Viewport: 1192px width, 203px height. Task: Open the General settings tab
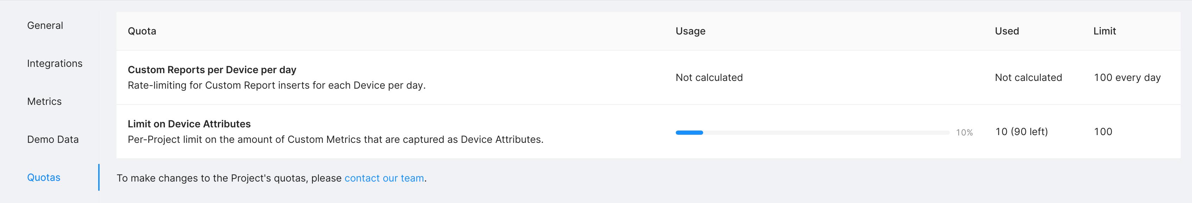45,25
